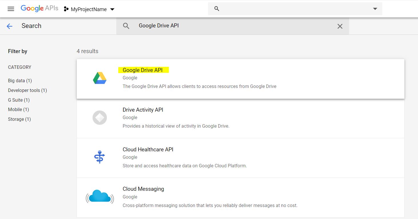
Task: Click the Google APIs logo
Action: [x=39, y=9]
